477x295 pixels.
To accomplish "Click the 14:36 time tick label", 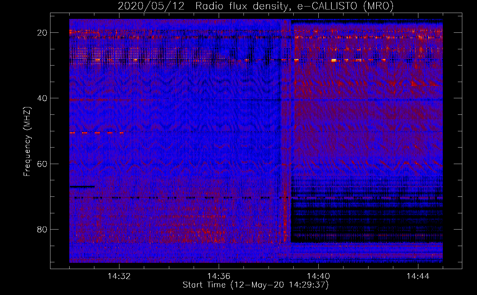I will [219, 276].
